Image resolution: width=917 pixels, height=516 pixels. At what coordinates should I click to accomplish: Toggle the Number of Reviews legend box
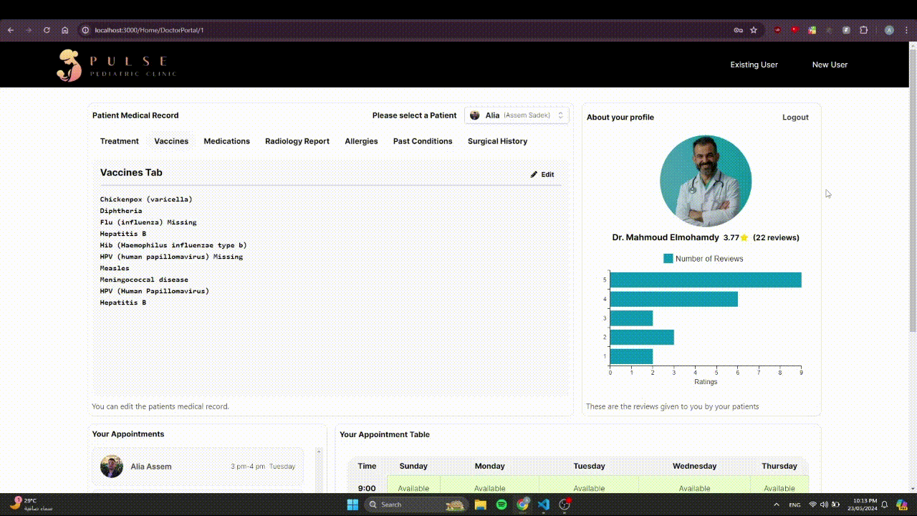pos(668,259)
